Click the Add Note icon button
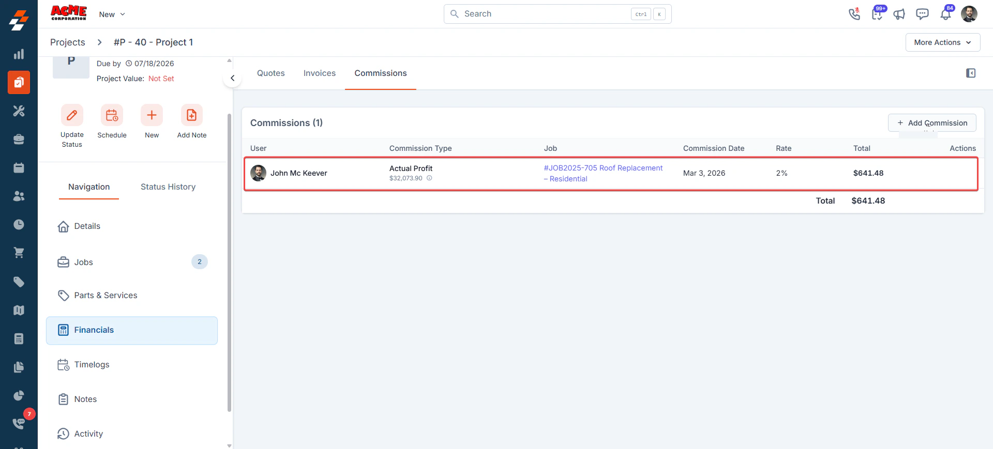The width and height of the screenshot is (993, 449). 191,115
